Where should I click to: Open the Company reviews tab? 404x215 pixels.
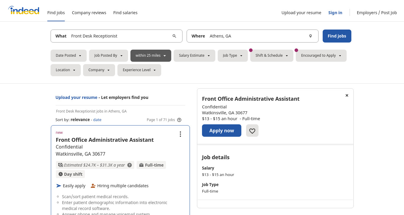[x=89, y=13]
